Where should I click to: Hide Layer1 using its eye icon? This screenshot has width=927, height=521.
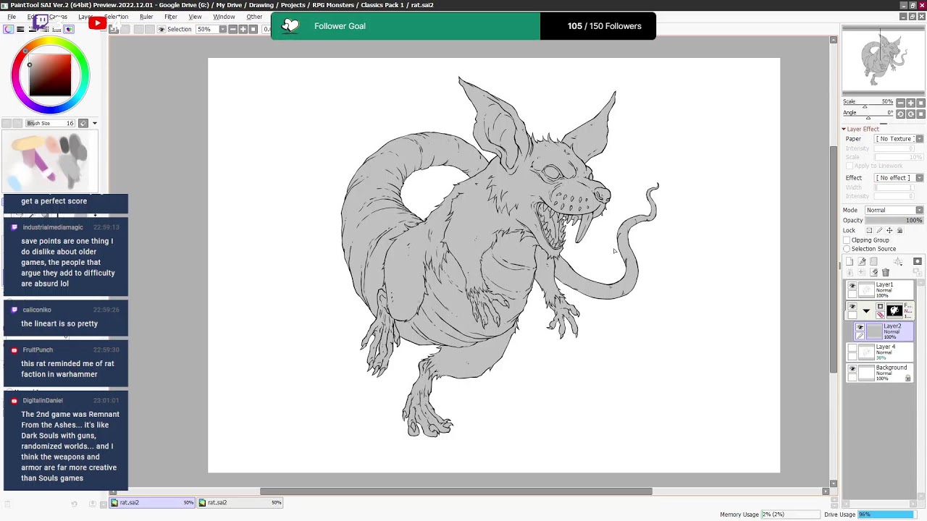coord(852,287)
